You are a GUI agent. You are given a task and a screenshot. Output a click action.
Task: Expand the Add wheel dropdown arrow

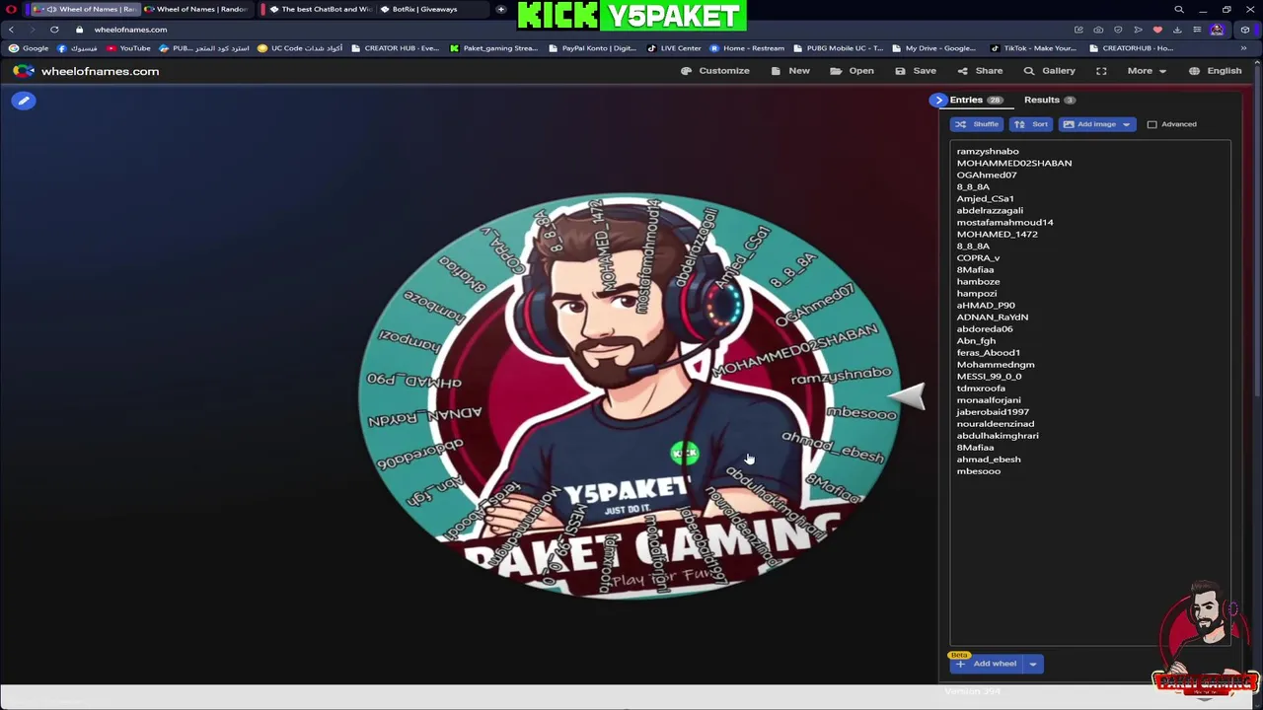click(x=1033, y=664)
